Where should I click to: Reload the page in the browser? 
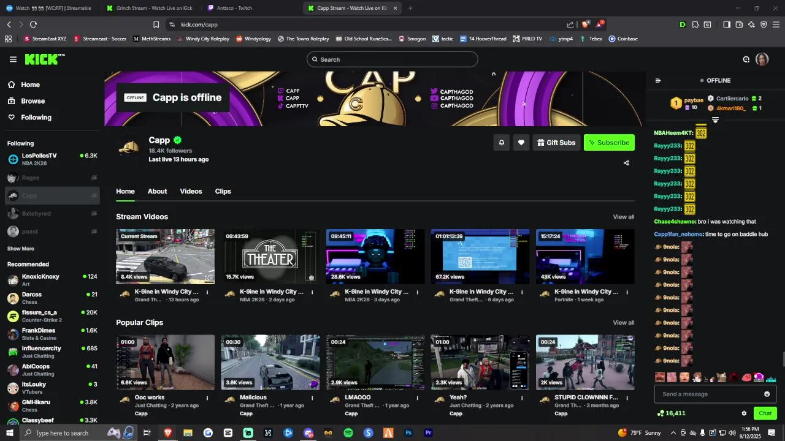(x=33, y=24)
